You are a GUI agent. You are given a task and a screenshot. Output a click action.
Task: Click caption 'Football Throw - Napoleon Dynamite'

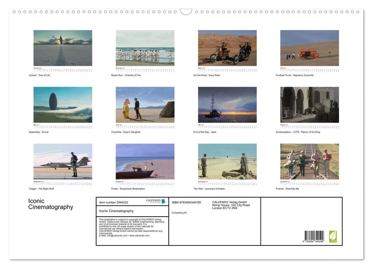pyautogui.click(x=295, y=75)
